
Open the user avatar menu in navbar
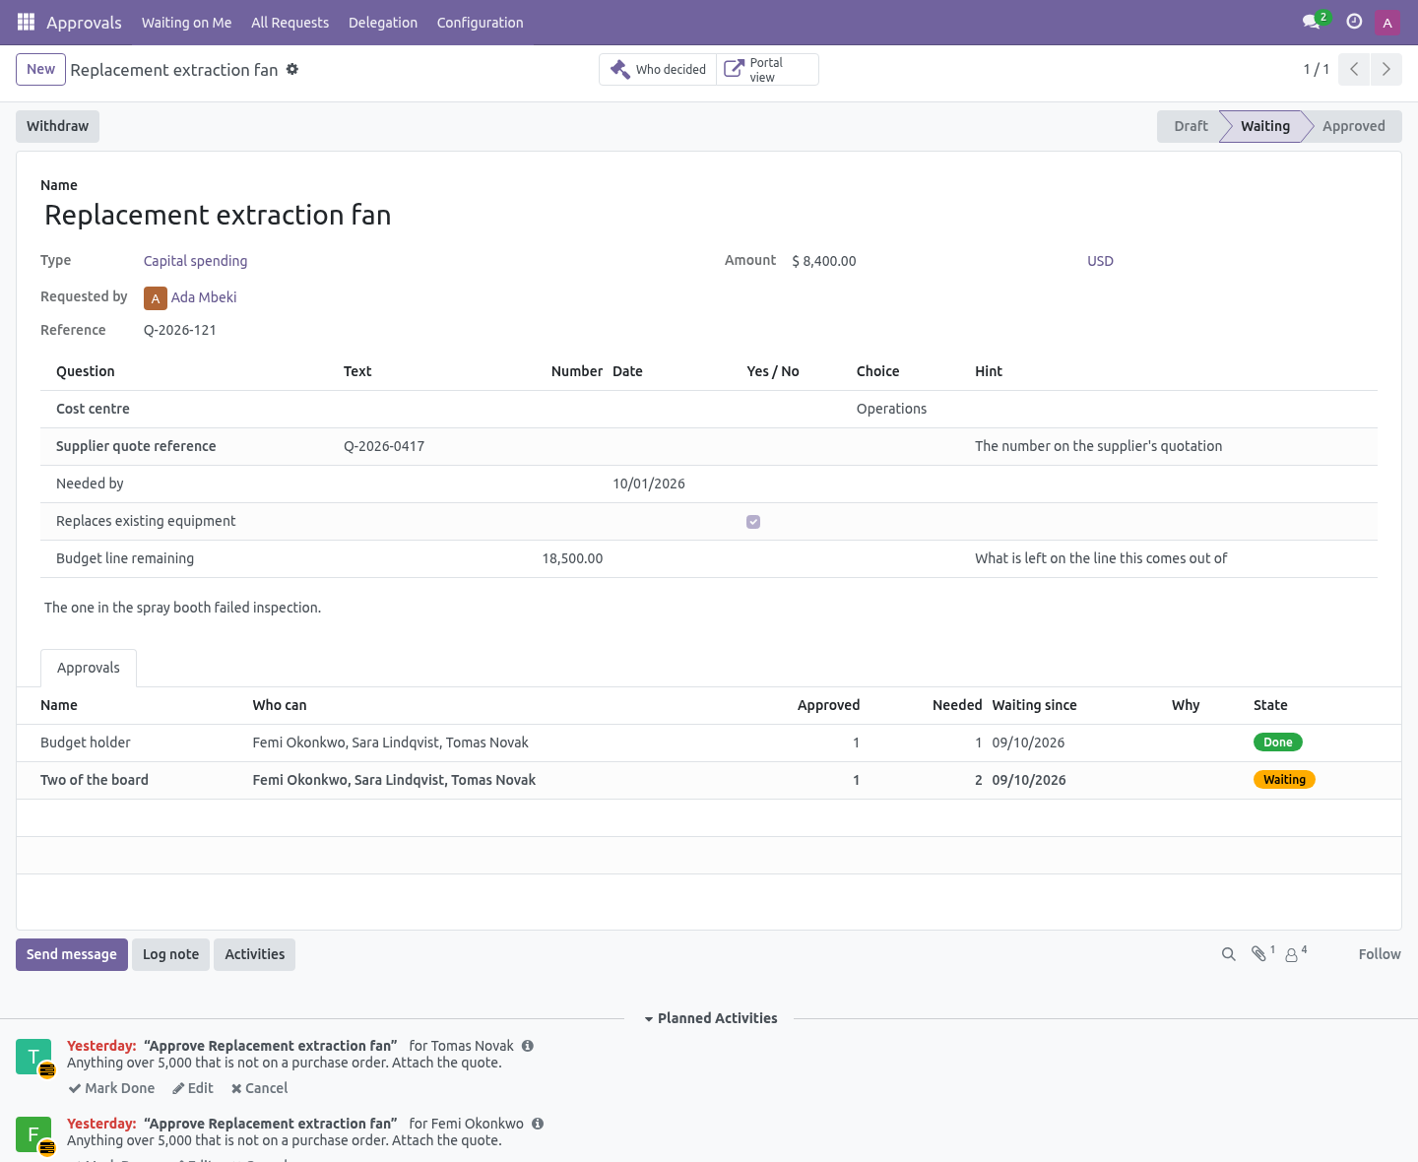1387,23
